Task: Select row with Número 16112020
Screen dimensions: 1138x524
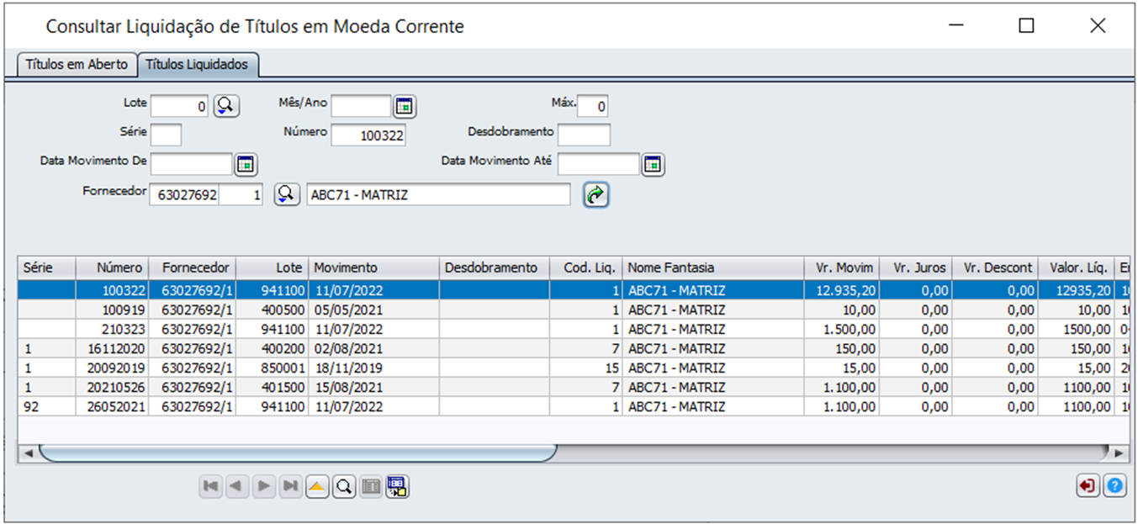Action: click(574, 348)
